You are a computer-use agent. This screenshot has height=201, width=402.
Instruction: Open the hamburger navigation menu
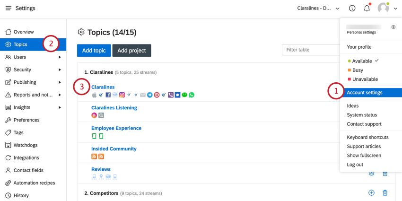click(x=8, y=9)
